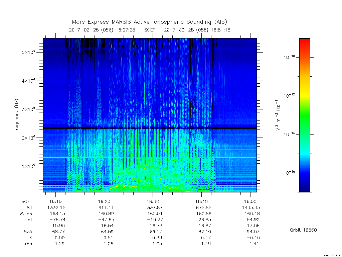Click the 'W.Lon' row label
Screen dimensions: 342x257
pos(26,213)
